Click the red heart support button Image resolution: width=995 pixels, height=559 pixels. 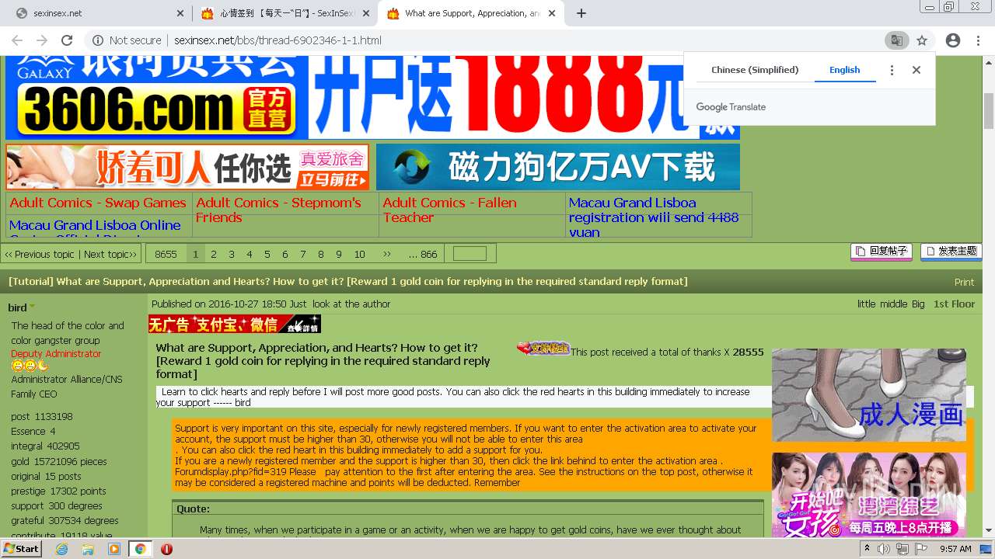tap(543, 349)
